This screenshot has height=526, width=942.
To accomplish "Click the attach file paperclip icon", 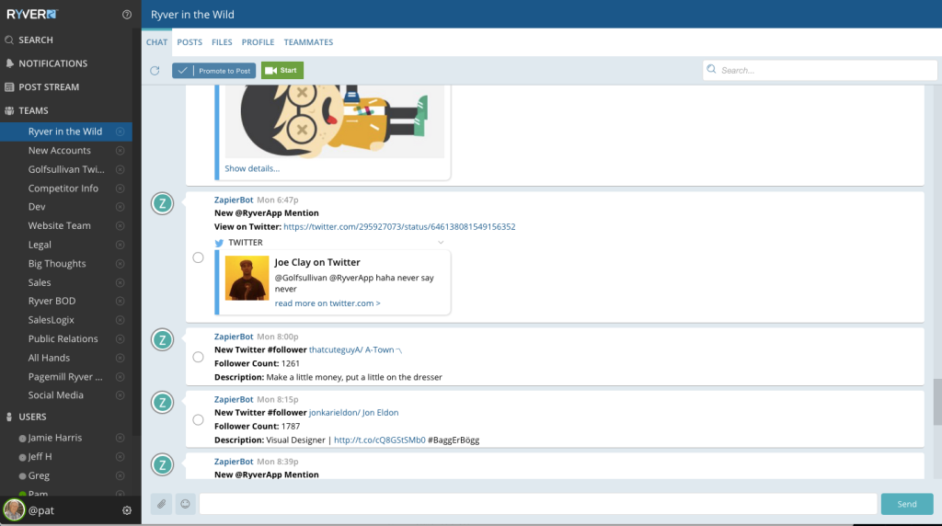I will (x=161, y=504).
